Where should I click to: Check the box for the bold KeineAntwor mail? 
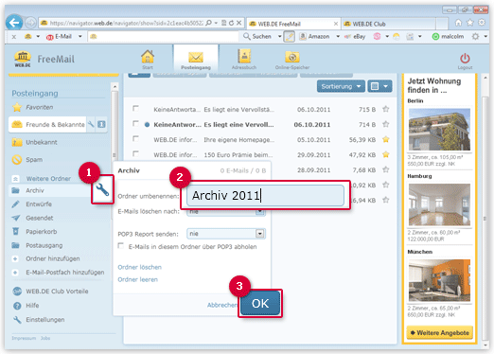[135, 123]
